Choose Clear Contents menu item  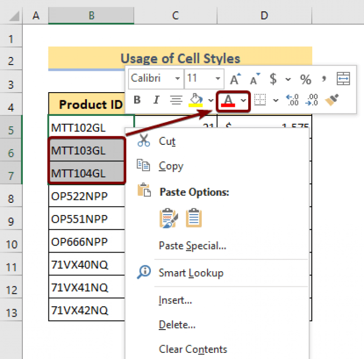(217, 349)
